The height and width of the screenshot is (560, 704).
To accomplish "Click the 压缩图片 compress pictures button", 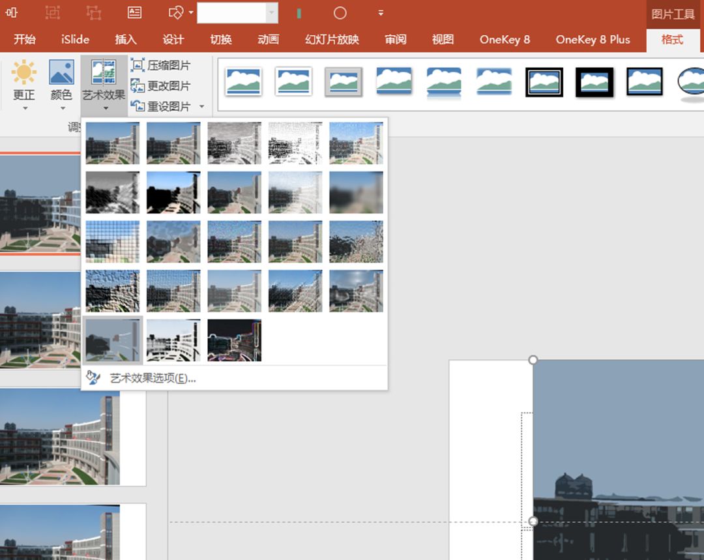I will point(160,65).
